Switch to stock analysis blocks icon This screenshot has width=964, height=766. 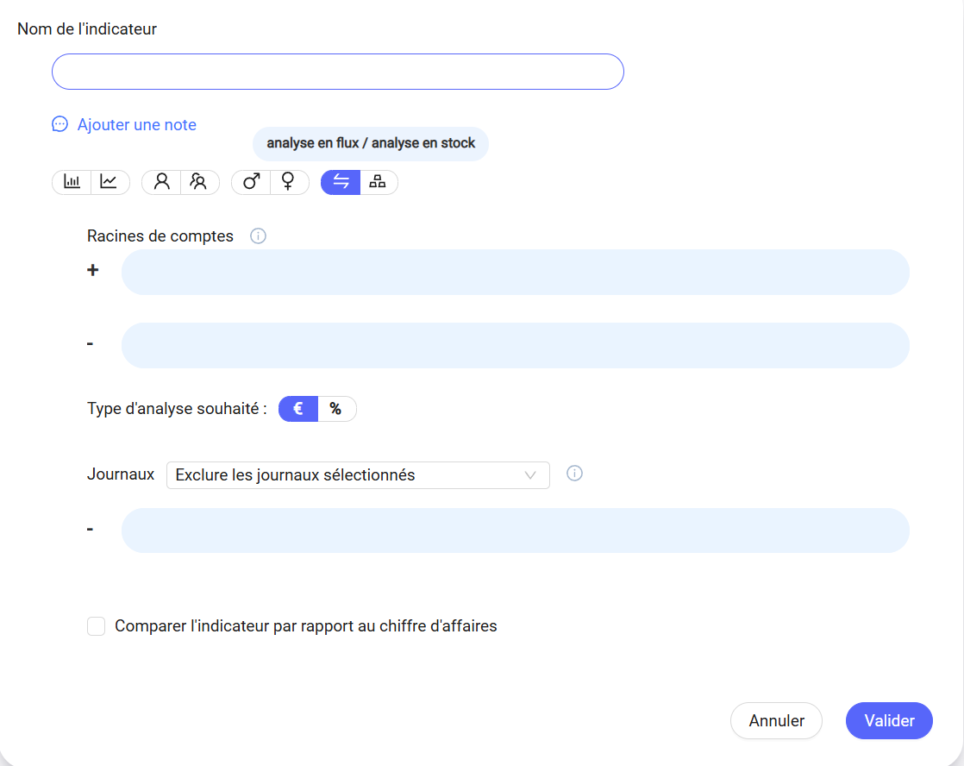pyautogui.click(x=378, y=182)
